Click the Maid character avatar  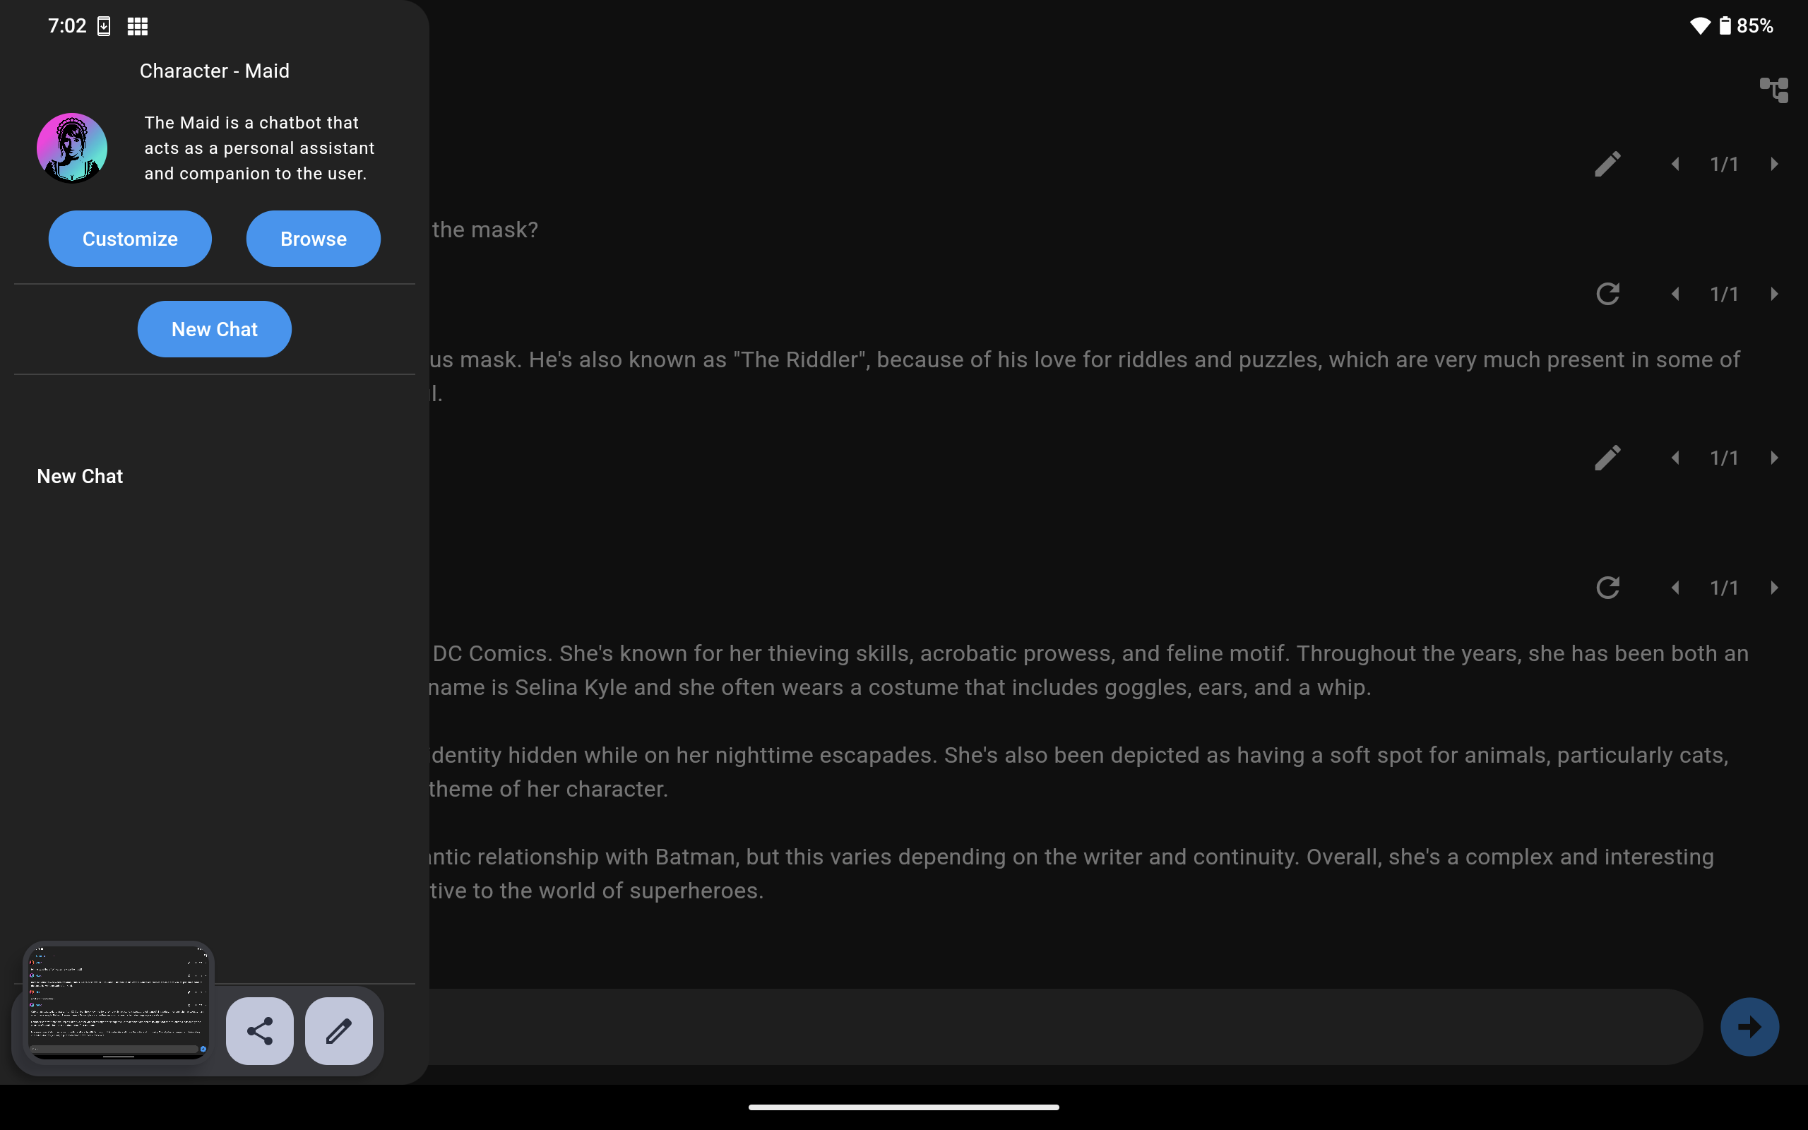72,148
